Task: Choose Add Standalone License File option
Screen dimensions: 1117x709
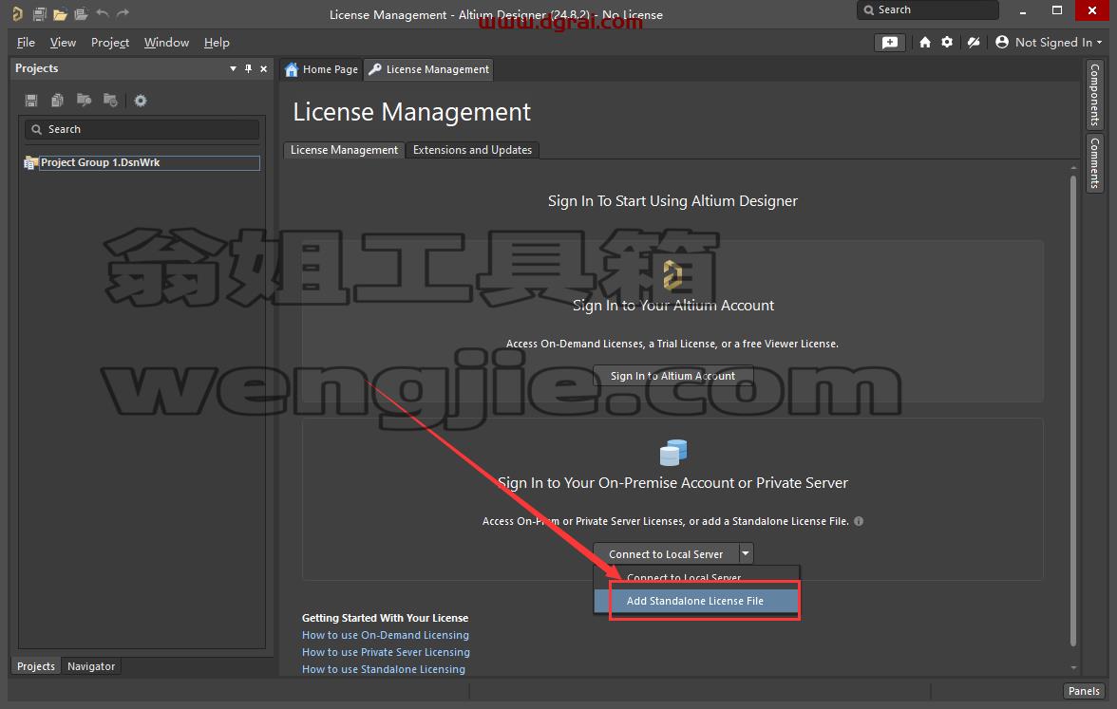Action: tap(695, 601)
